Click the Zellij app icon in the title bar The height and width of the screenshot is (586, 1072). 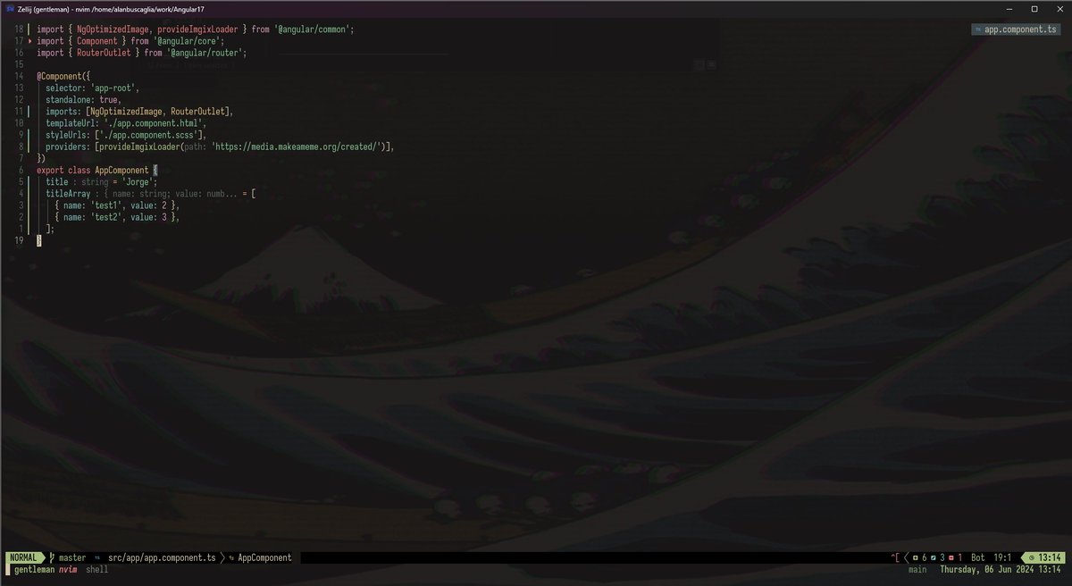(9, 8)
